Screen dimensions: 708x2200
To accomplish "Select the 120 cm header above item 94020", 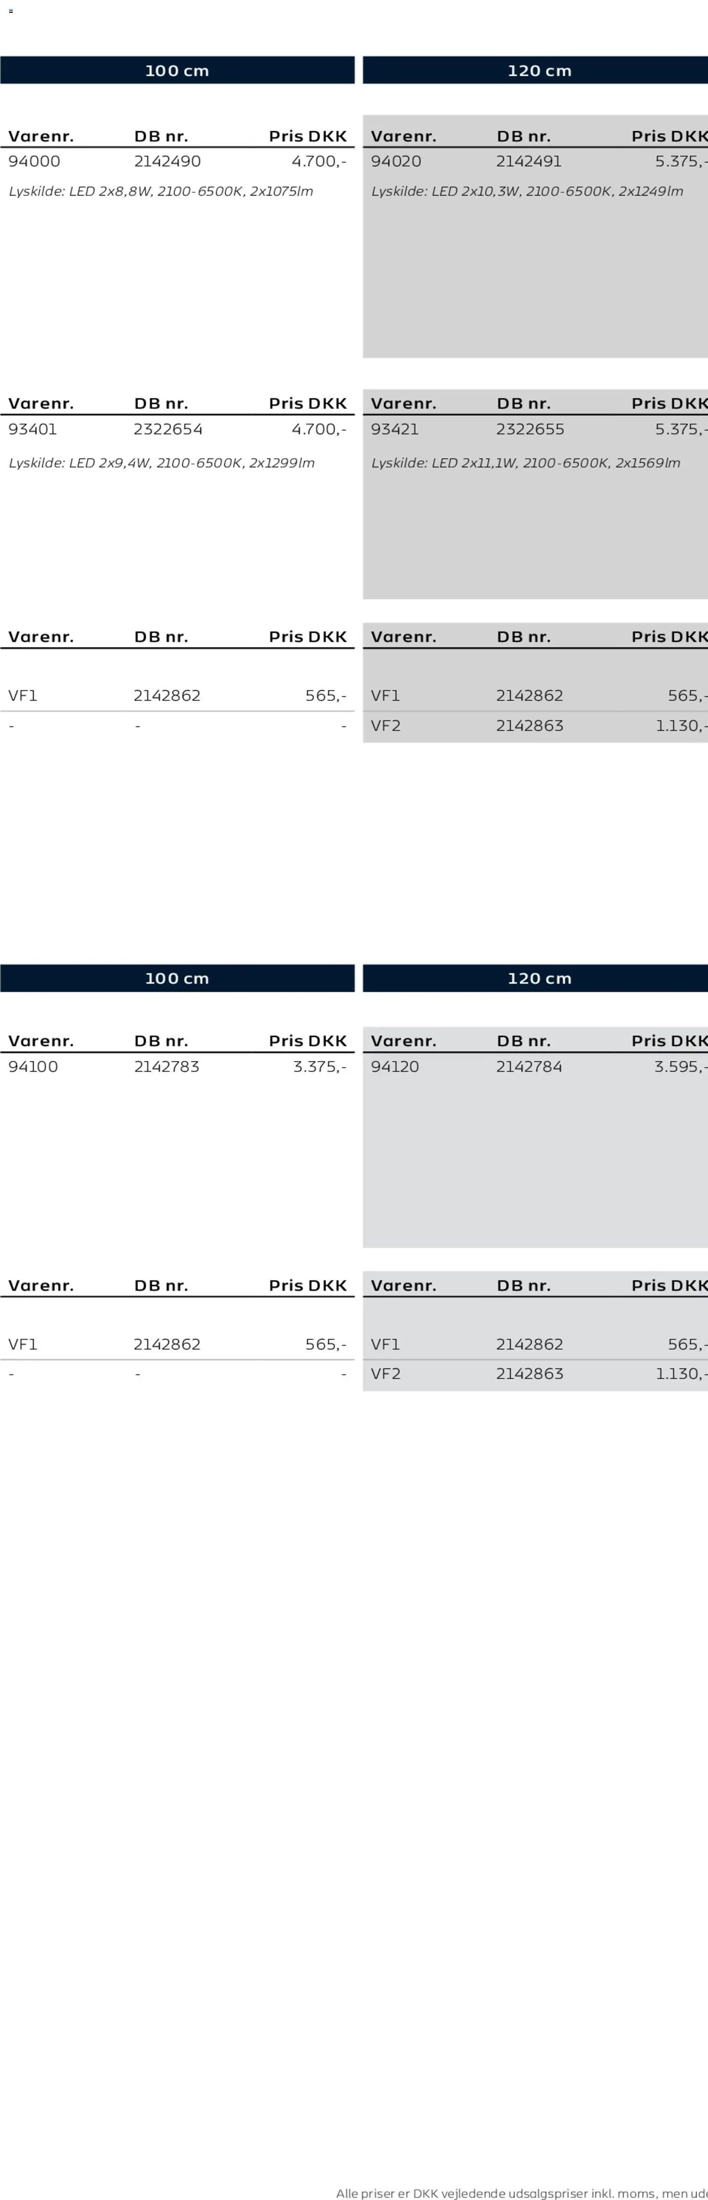I will click(x=539, y=71).
